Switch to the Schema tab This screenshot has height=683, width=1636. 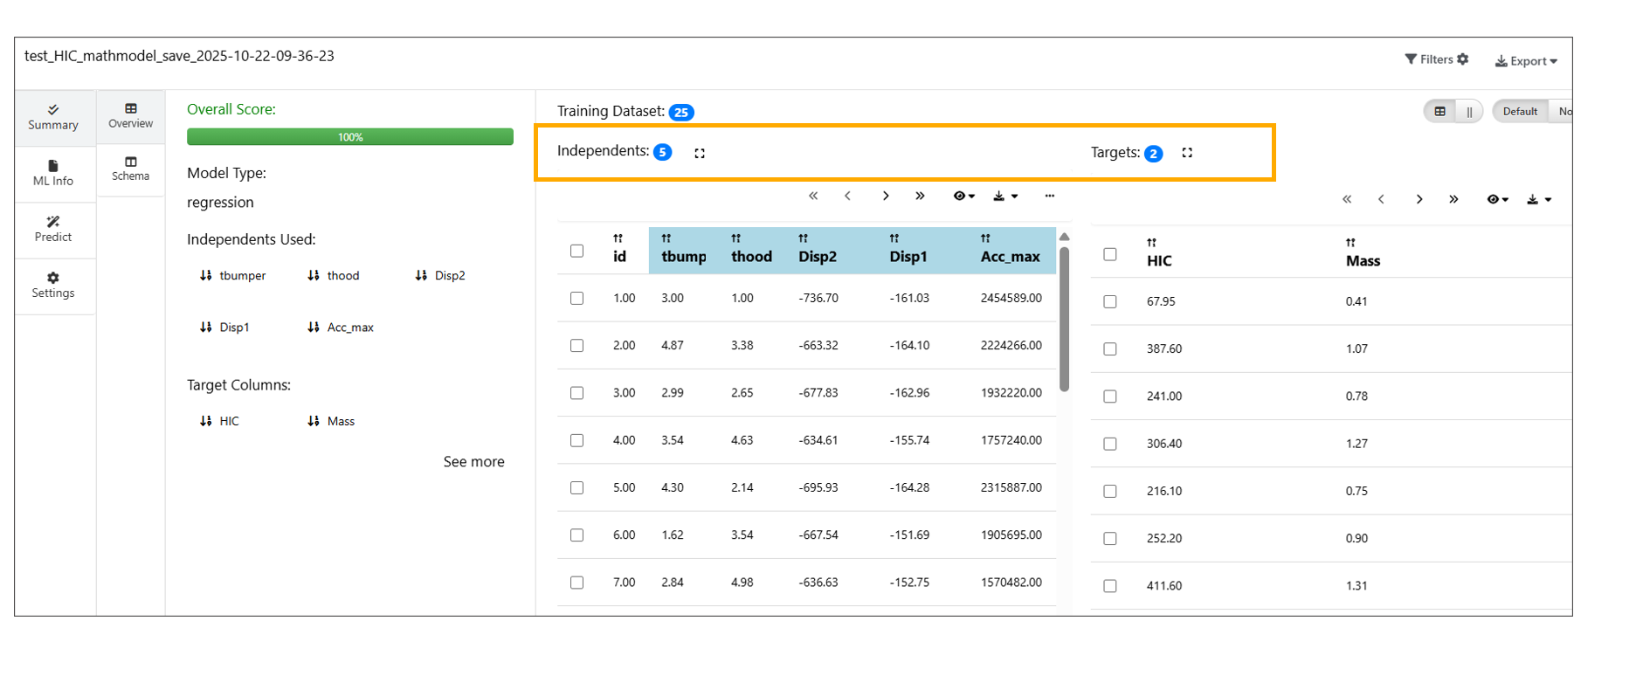(130, 169)
